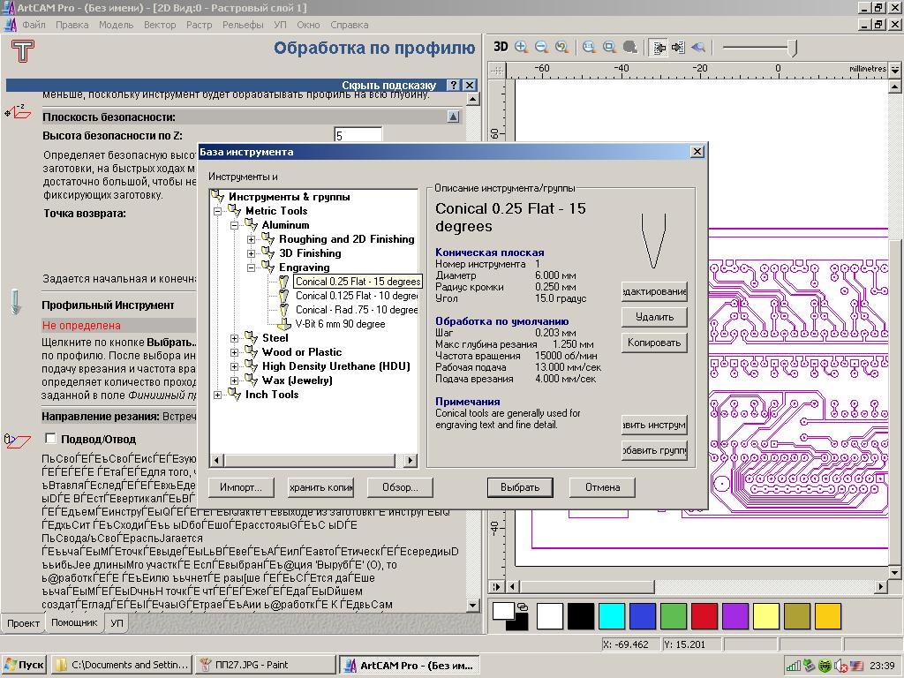Toggle left assistant panel icon
This screenshot has height=678, width=904.
(x=658, y=48)
